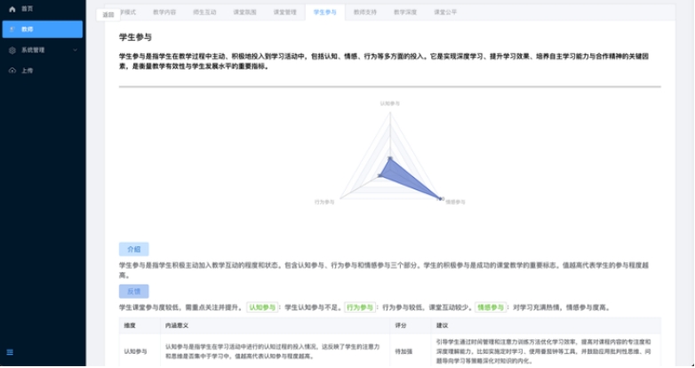
Task: Click the cloud upload icon for 上传
Action: tap(12, 70)
